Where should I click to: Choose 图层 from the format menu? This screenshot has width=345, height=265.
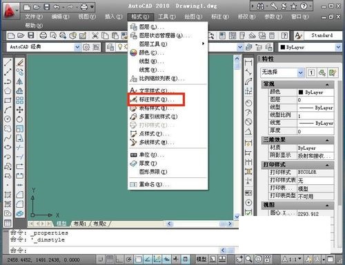click(x=168, y=27)
